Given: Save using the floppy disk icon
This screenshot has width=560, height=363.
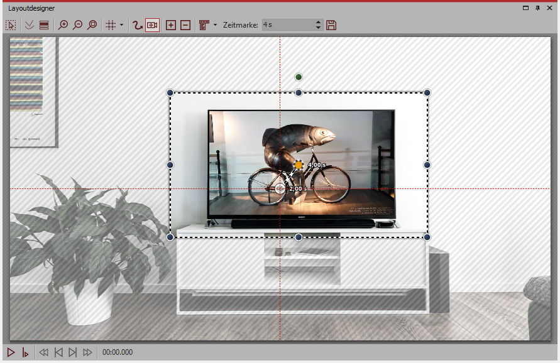Looking at the screenshot, I should [x=332, y=25].
